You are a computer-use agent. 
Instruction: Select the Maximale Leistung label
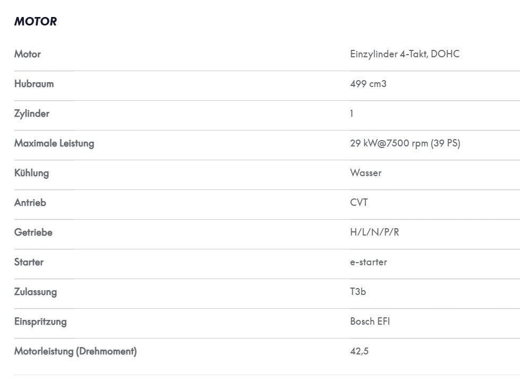click(x=54, y=143)
